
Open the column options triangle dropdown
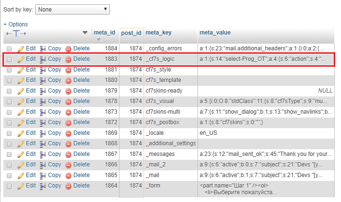point(85,33)
